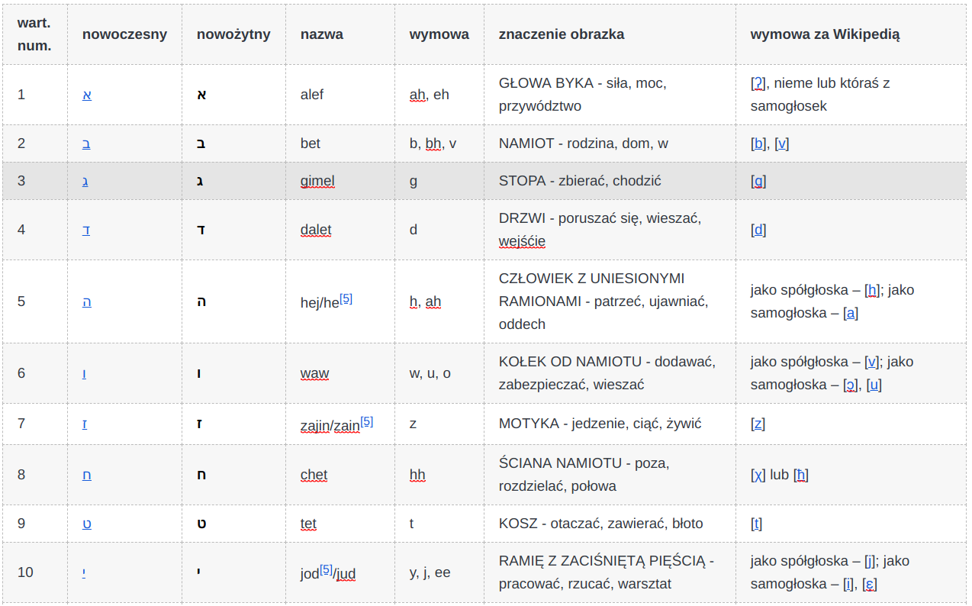Open the IPA [ʔ] link in alef row
Viewport: 972px width, 606px height.
tap(758, 83)
